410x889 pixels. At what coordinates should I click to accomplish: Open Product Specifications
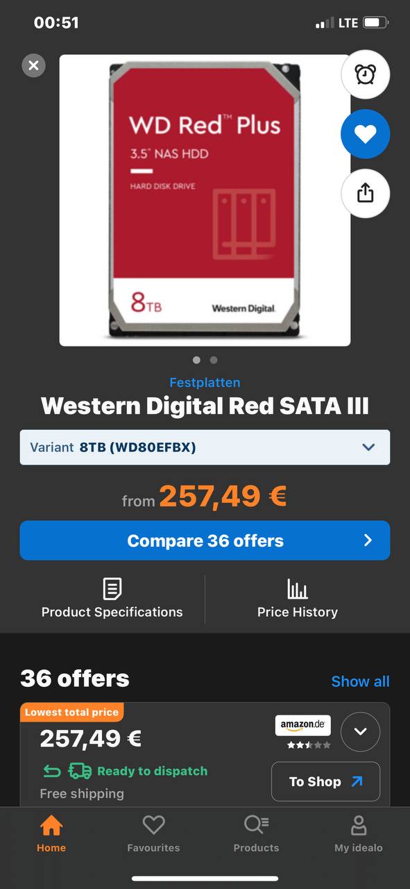coord(112,599)
